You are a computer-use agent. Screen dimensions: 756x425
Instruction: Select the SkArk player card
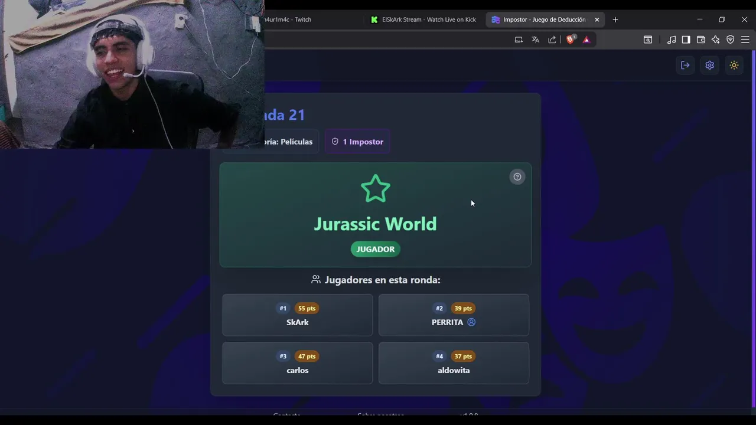298,315
